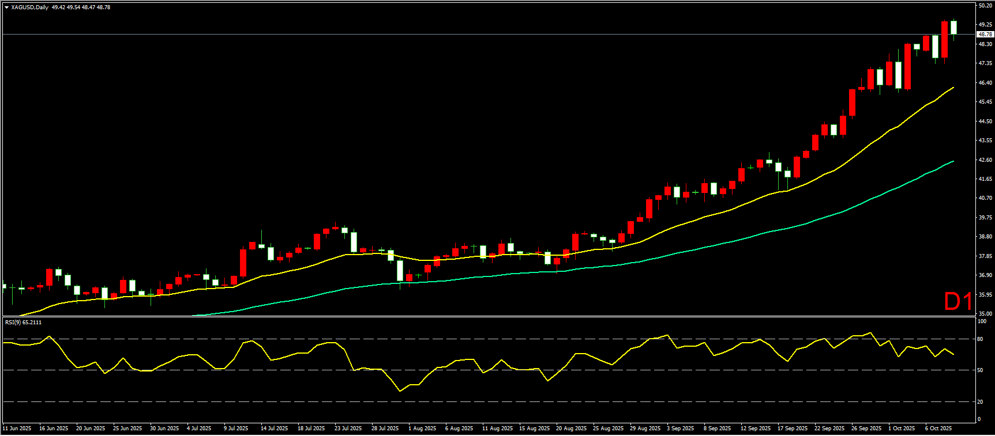
Task: Select the 3 Sep 2025 date label
Action: 681,429
